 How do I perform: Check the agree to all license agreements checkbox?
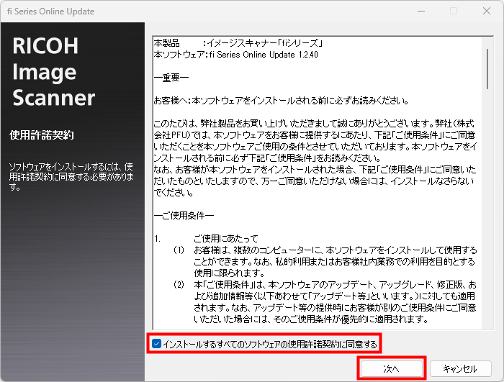[156, 344]
